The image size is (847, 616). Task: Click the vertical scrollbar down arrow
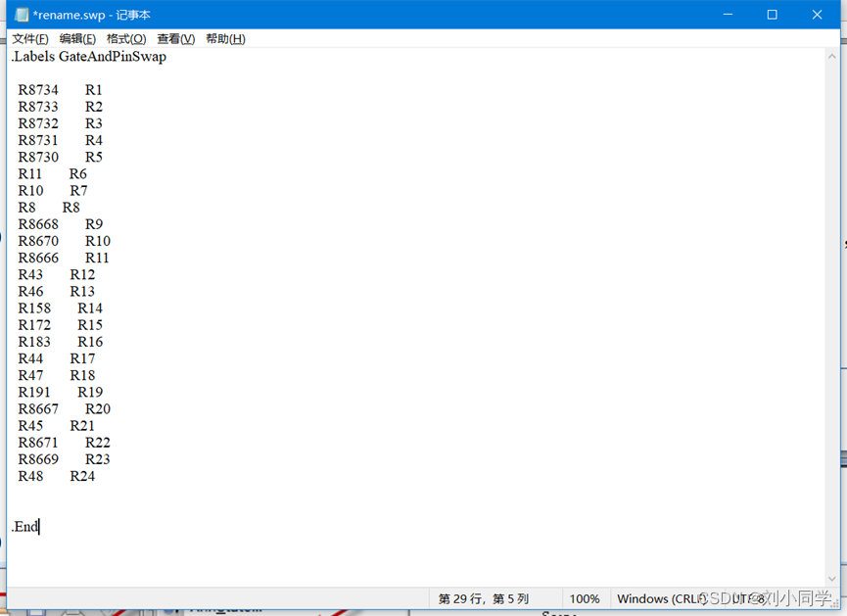(832, 579)
